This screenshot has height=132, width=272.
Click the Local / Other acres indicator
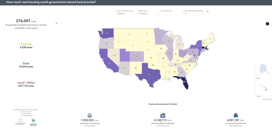(26, 84)
